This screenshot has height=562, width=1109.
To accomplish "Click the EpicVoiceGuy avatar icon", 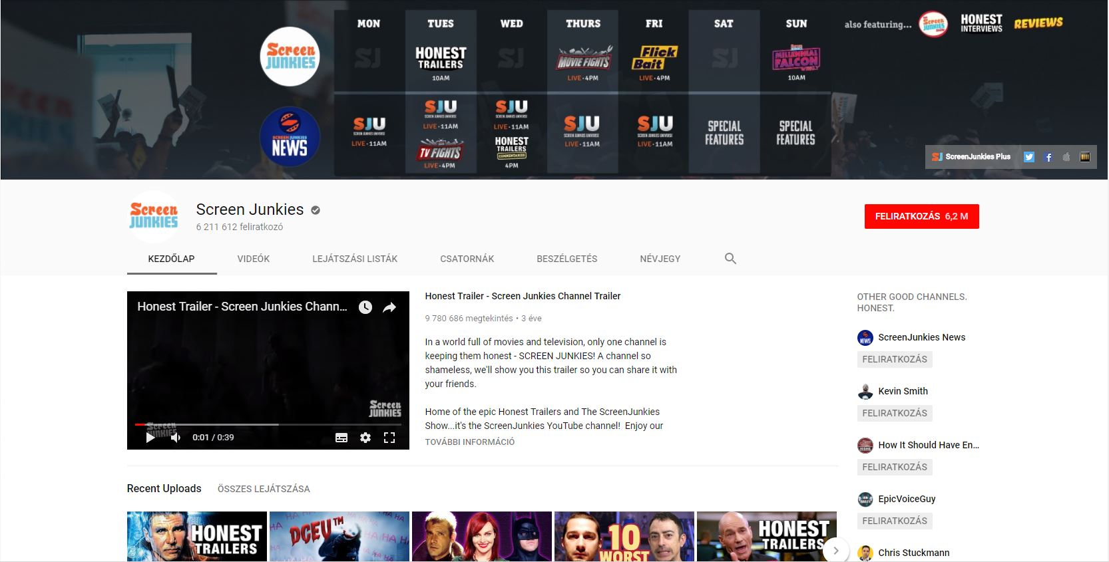I will (865, 499).
